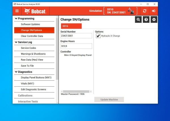Click sidebar scroll up arrow
The image size is (170, 121).
click(57, 17)
